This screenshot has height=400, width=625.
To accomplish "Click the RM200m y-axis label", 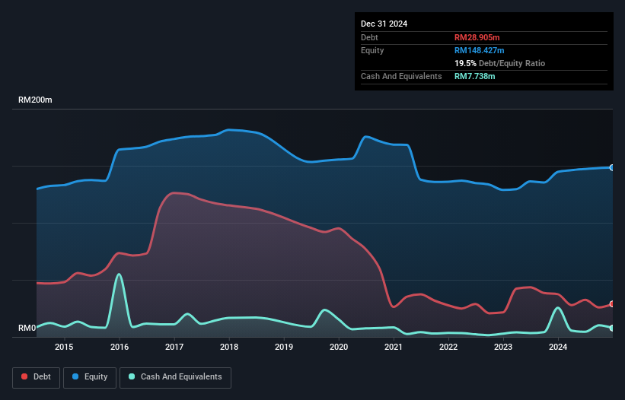I will pyautogui.click(x=35, y=100).
